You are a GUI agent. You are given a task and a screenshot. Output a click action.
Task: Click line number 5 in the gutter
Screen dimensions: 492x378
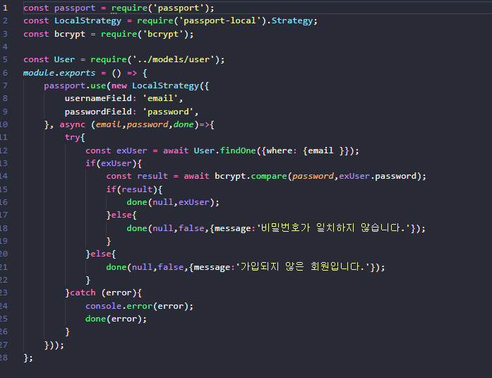point(5,59)
